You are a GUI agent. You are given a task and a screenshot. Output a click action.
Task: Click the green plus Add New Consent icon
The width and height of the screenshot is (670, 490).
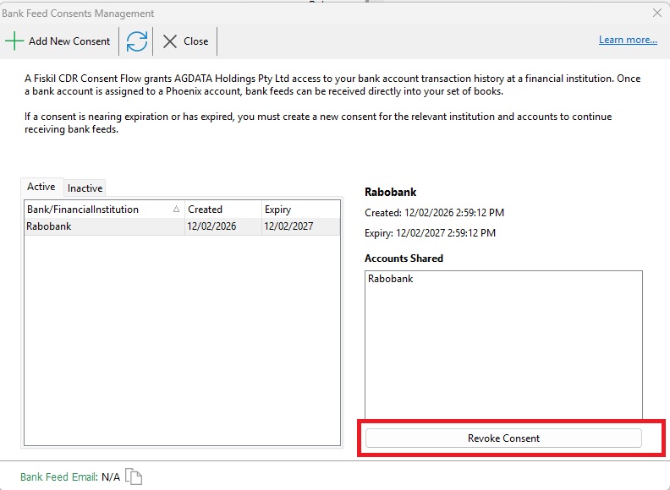point(14,41)
